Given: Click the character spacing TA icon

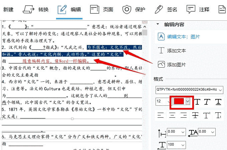Looking at the screenshot, I should [x=193, y=133].
